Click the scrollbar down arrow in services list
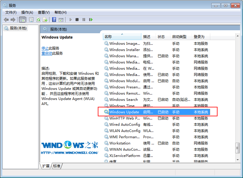243x178 pixels. (x=237, y=160)
